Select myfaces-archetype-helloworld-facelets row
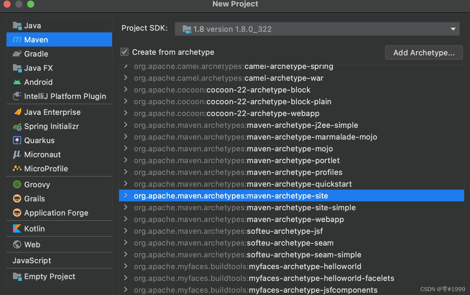470x295 pixels. pos(291,278)
